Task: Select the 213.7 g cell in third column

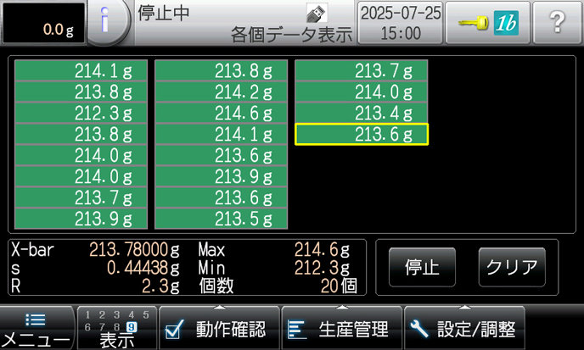Action: pos(362,70)
